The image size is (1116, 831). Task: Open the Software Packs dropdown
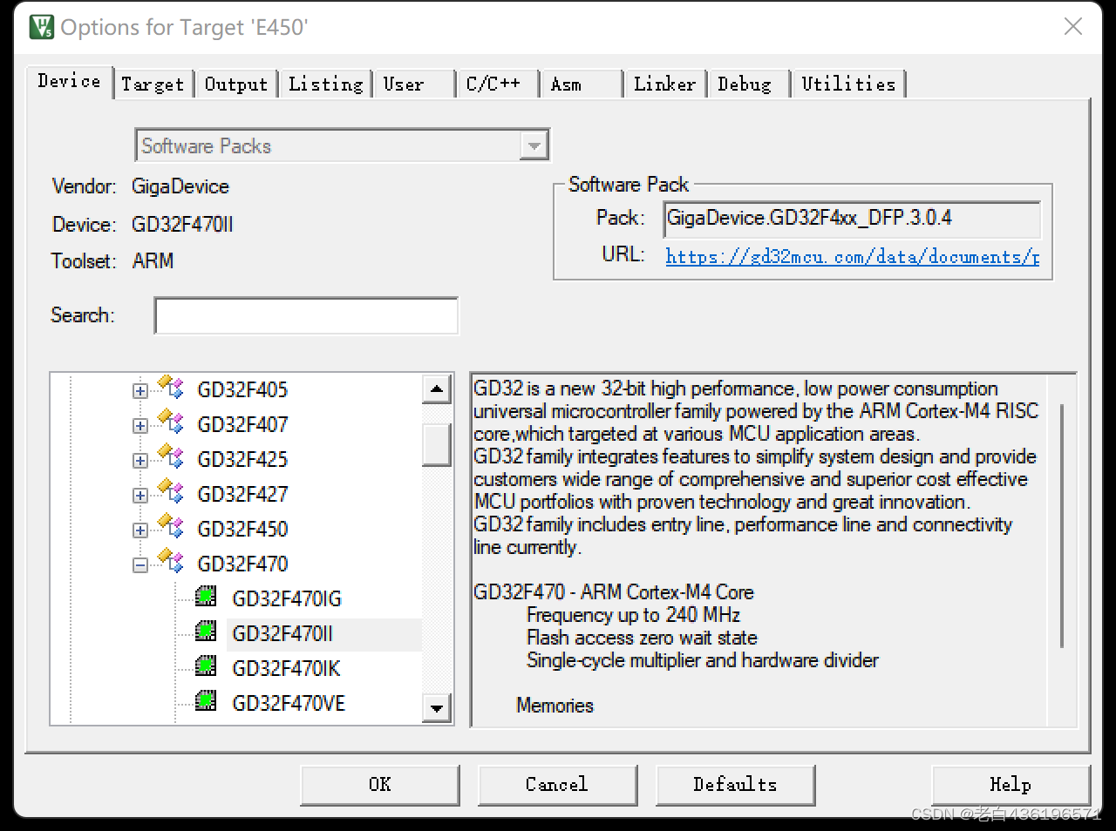click(x=534, y=145)
